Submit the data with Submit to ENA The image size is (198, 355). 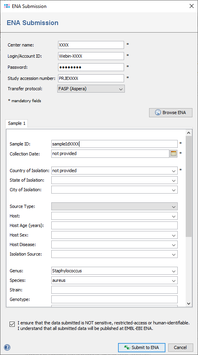pos(142,347)
